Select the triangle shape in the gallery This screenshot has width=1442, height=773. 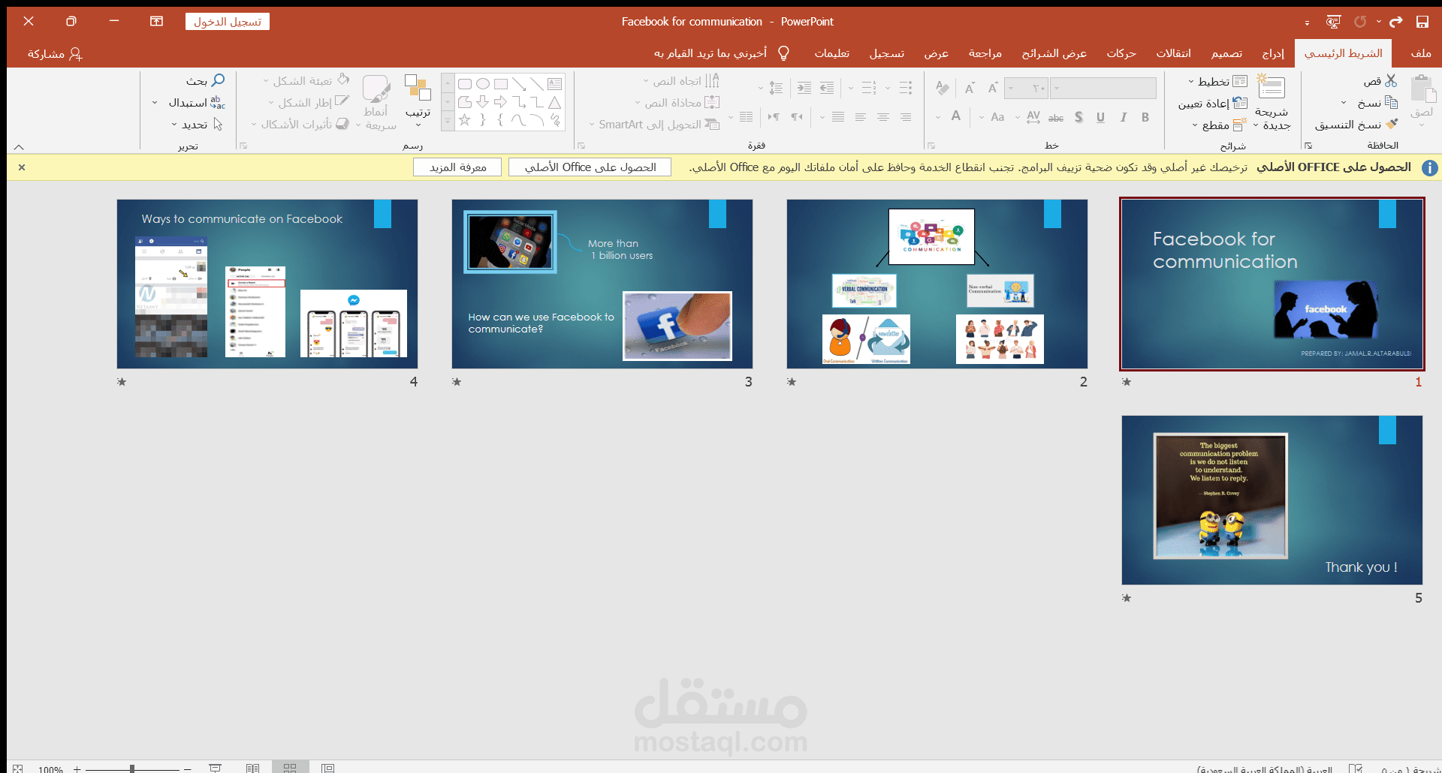coord(554,101)
